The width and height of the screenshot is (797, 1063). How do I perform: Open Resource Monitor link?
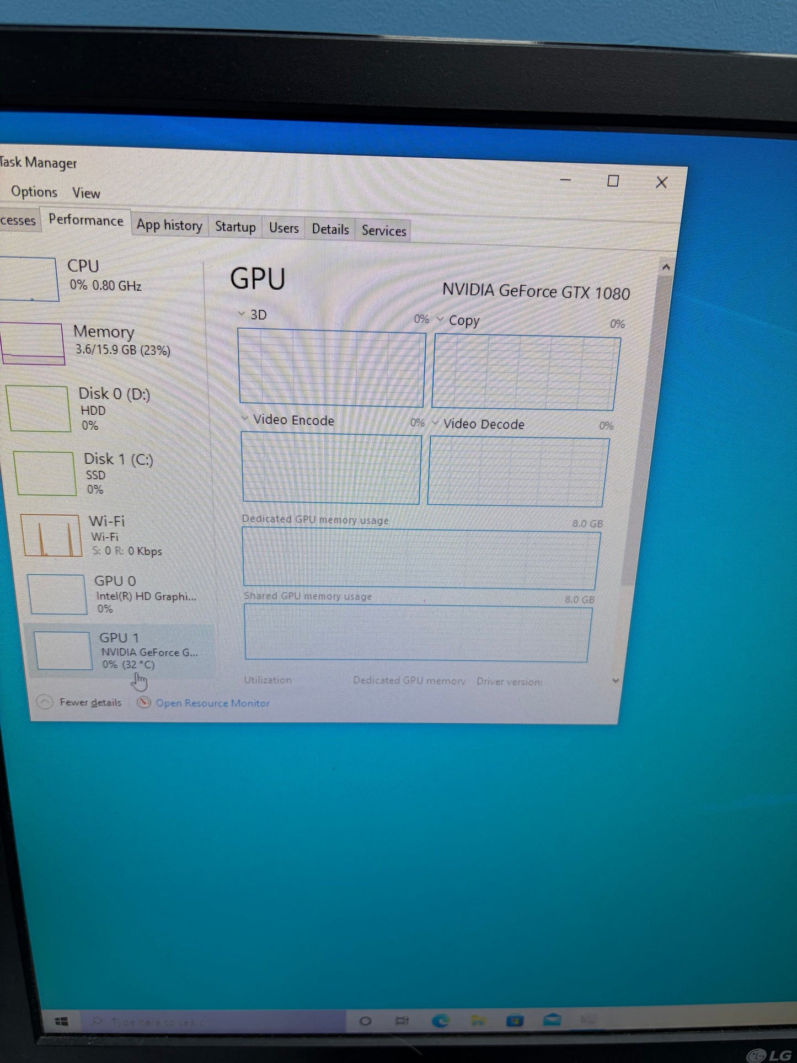[x=213, y=703]
